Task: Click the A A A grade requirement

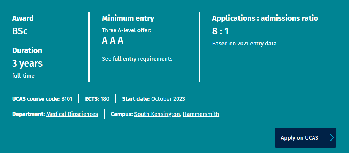Action: pyautogui.click(x=113, y=41)
